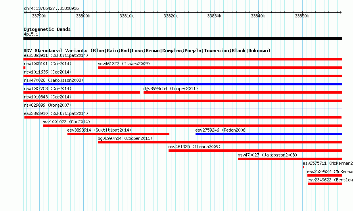Viewport: 353px width, 211px height.
Task: Select variant label nsv470027 (Jakobsson2008)
Action: pyautogui.click(x=267, y=155)
